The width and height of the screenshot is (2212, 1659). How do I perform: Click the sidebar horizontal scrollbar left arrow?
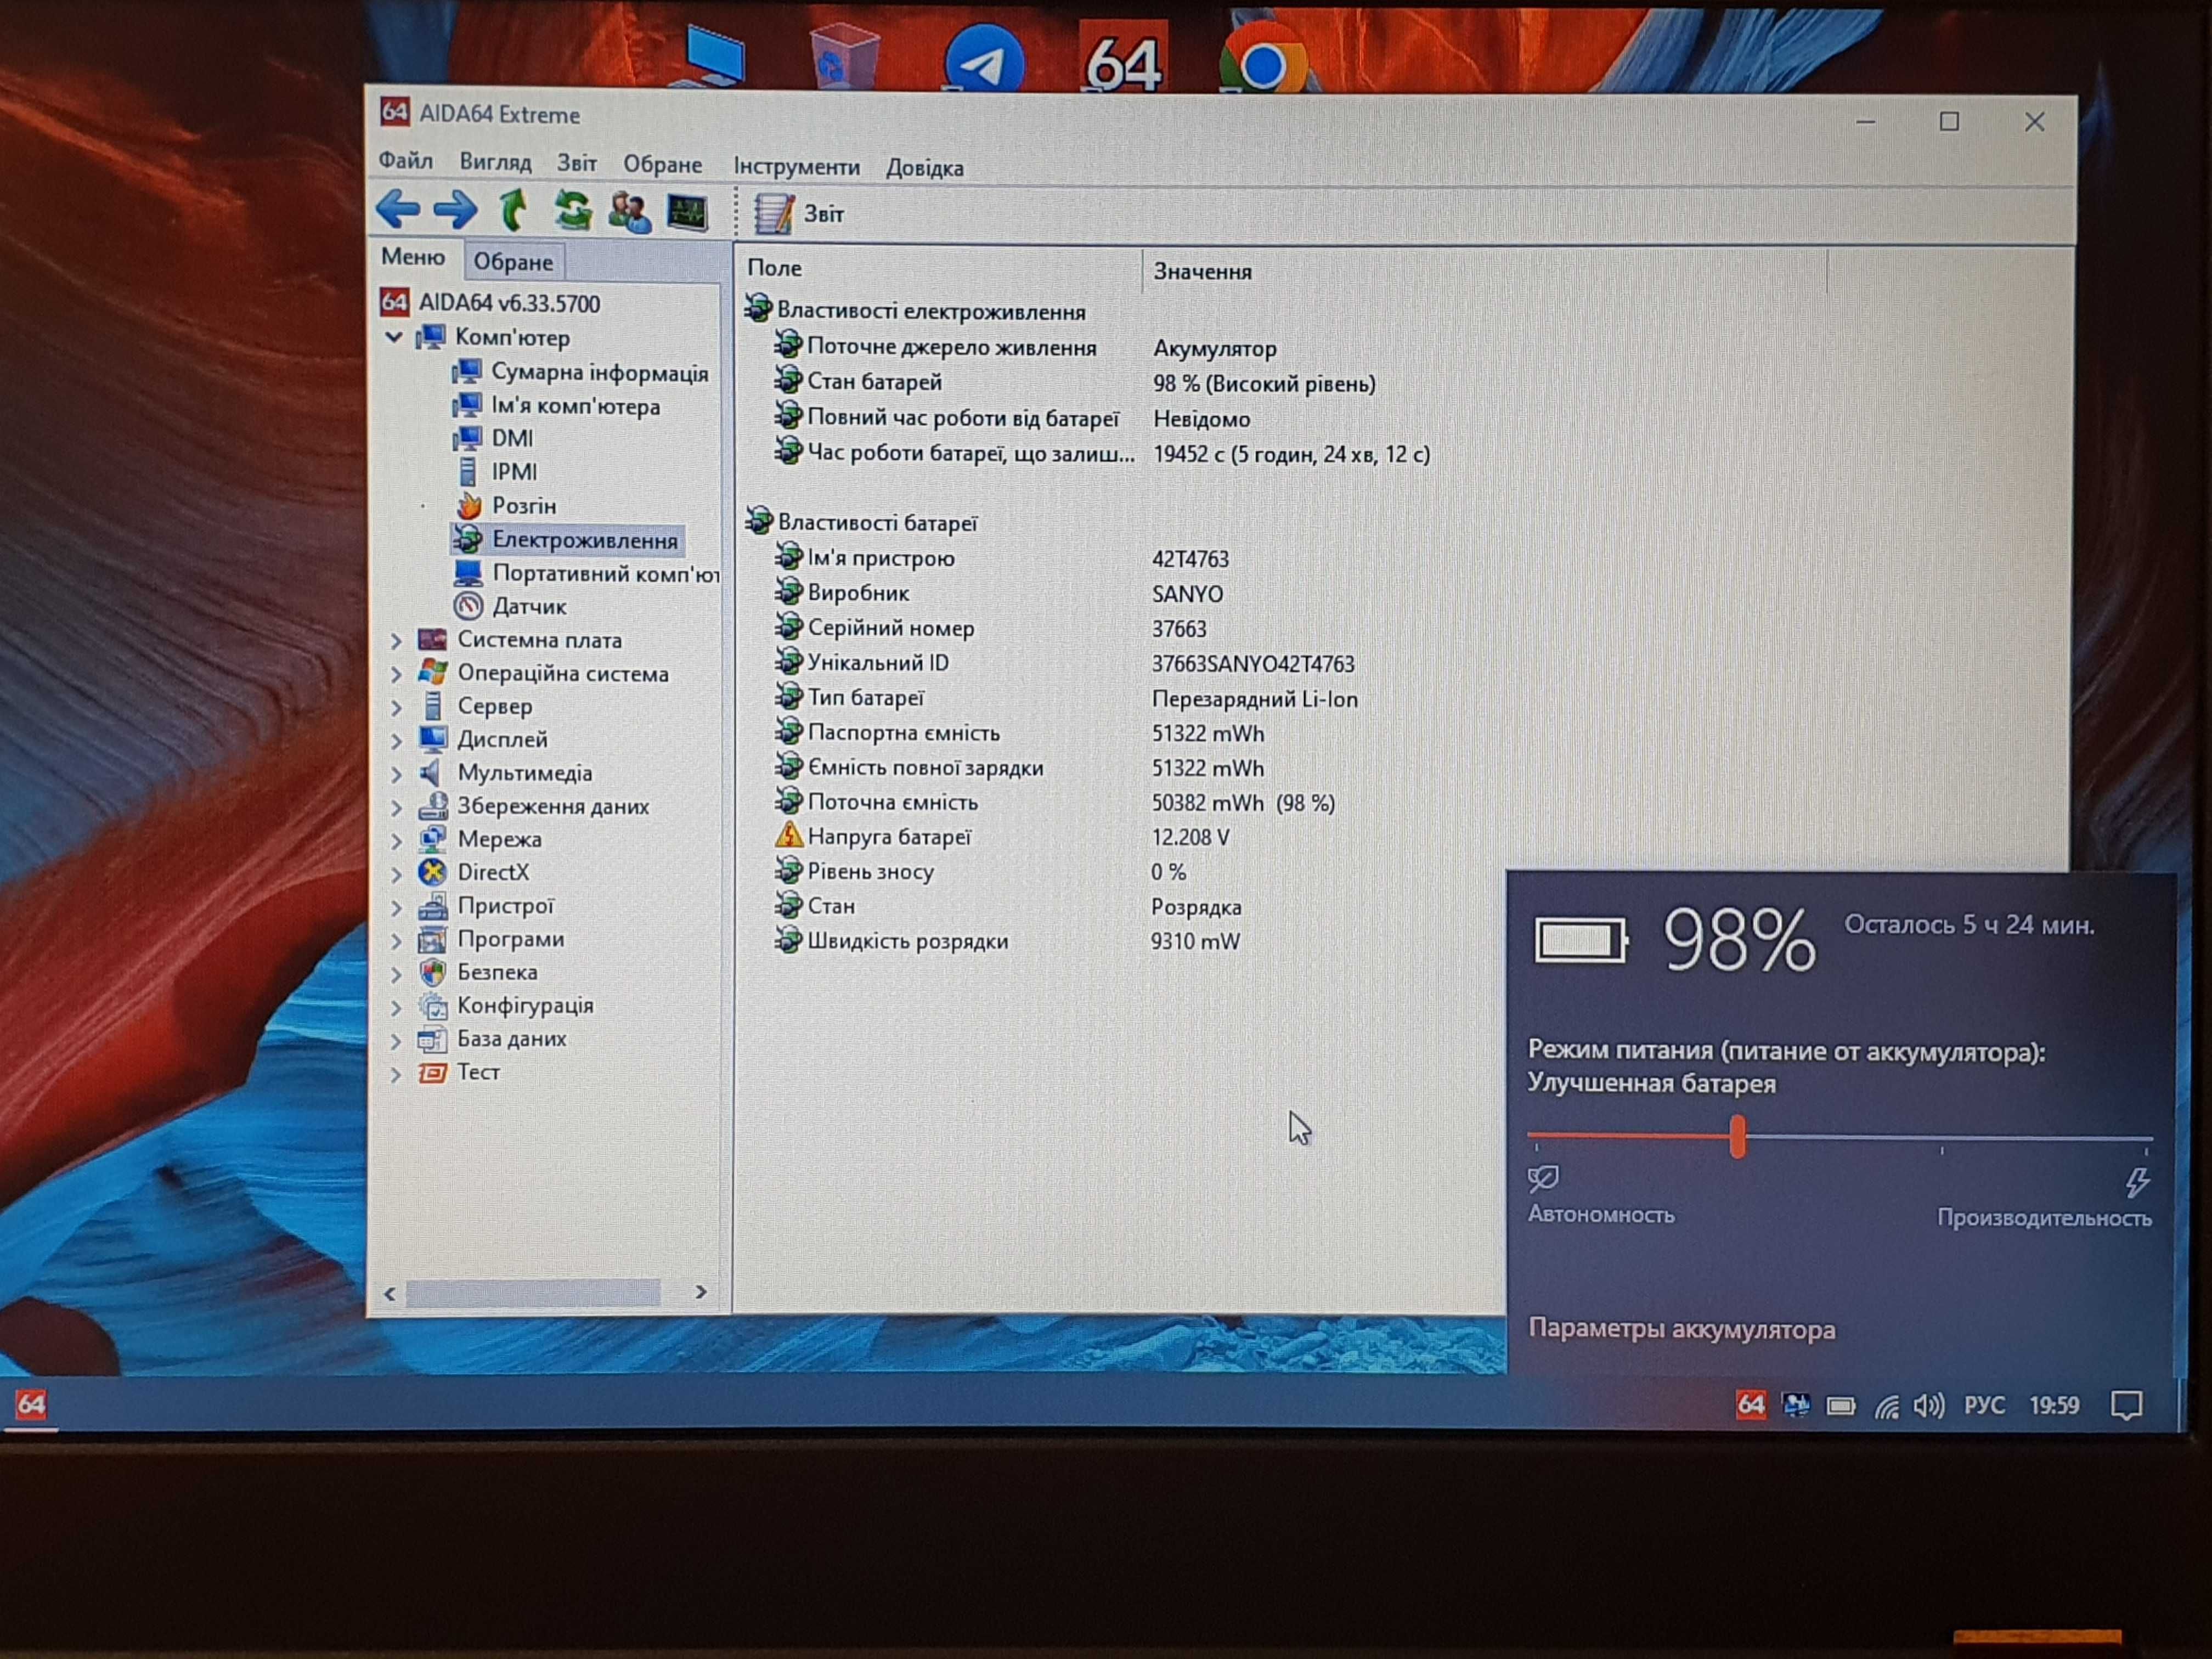click(390, 1293)
